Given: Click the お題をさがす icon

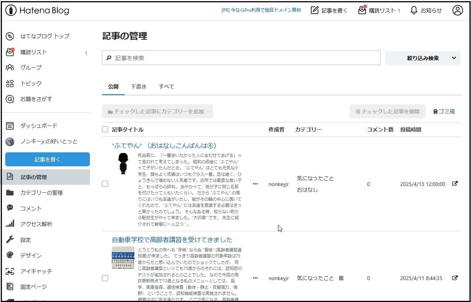Looking at the screenshot, I should click(10, 99).
